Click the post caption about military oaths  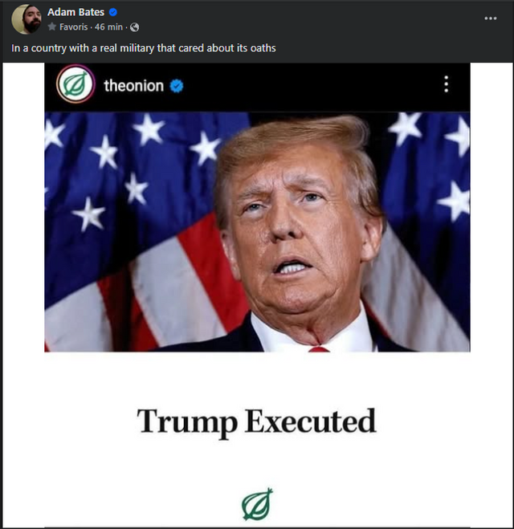(143, 48)
